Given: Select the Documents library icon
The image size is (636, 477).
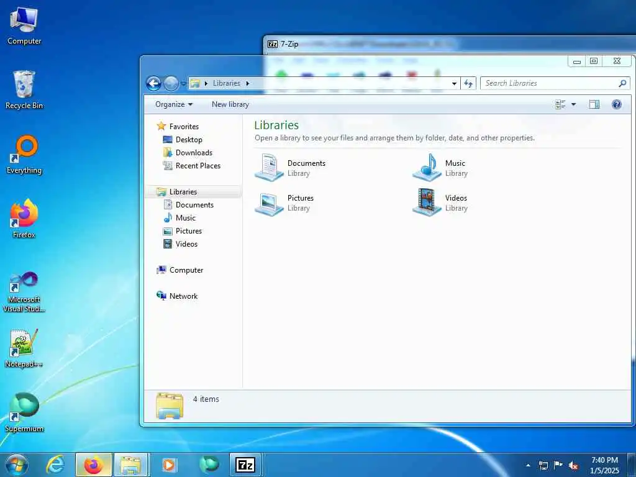Looking at the screenshot, I should 269,167.
